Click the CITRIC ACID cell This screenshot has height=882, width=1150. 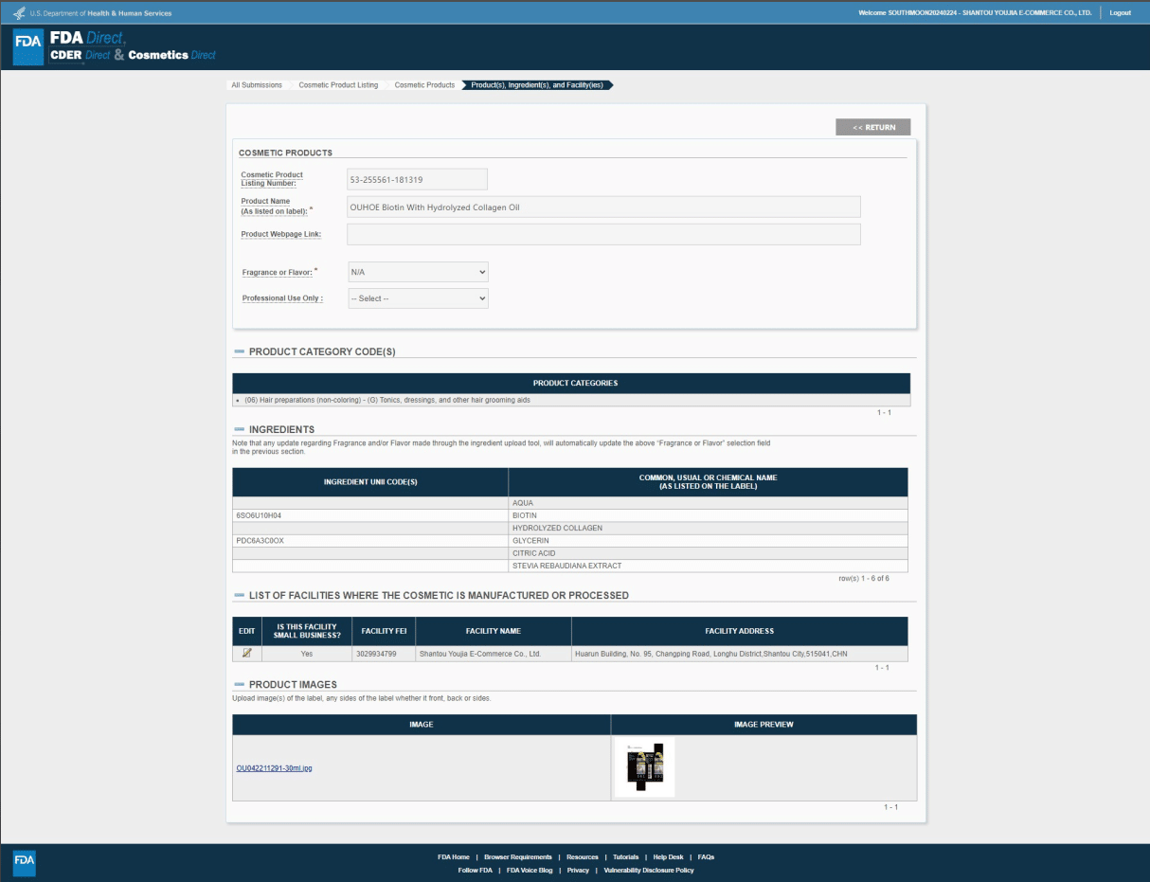pyautogui.click(x=708, y=553)
